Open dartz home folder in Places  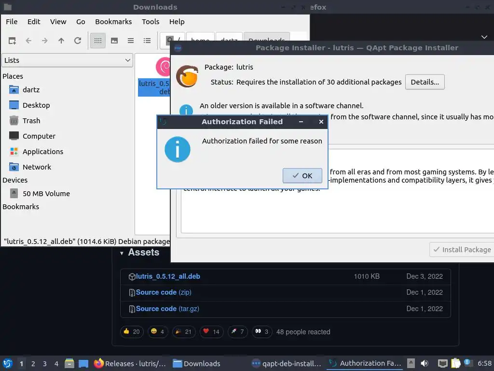(31, 90)
